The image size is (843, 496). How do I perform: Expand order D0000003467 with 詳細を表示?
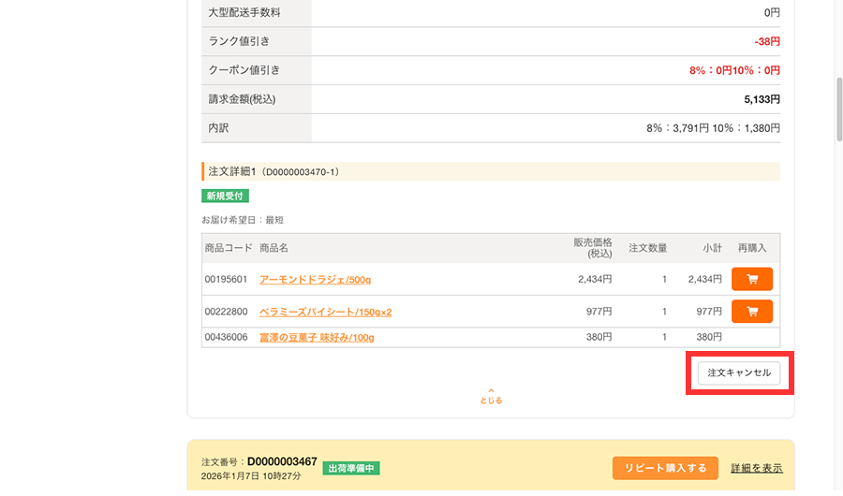(756, 468)
